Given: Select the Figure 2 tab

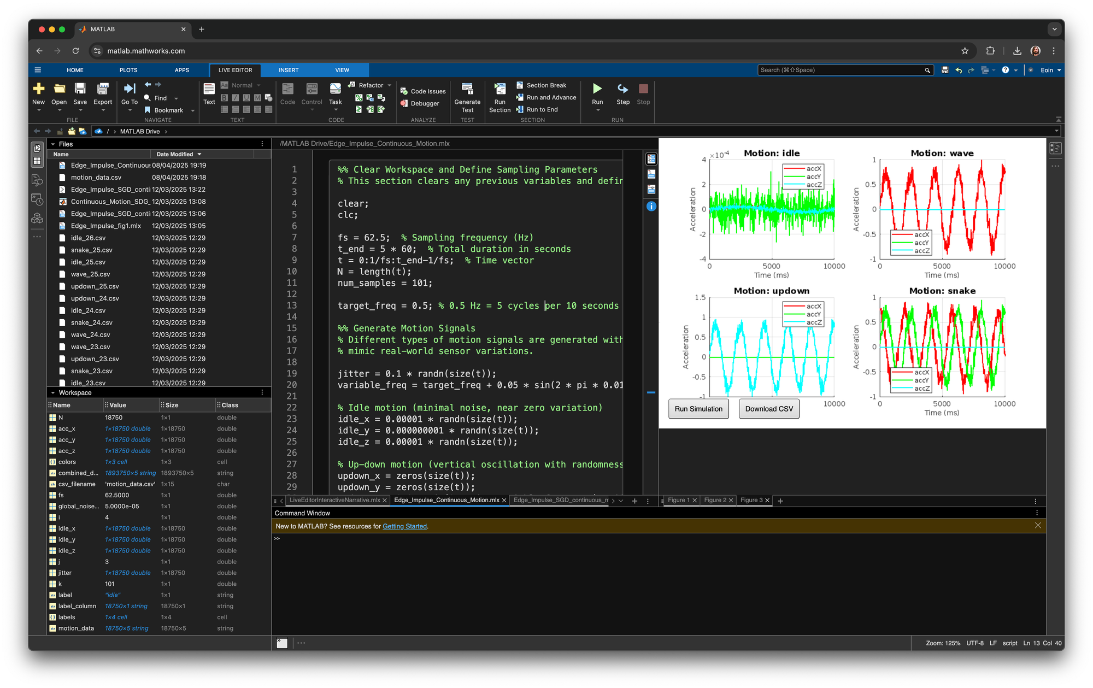Looking at the screenshot, I should [x=715, y=500].
